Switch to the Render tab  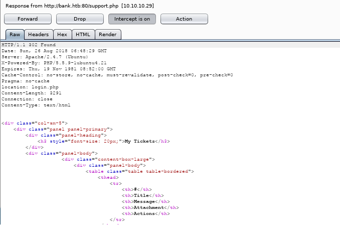(107, 35)
